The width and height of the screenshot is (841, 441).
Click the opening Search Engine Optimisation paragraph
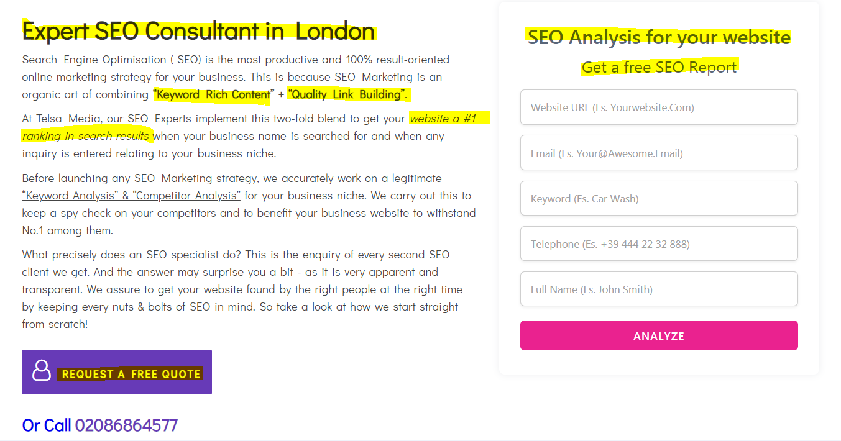point(236,77)
